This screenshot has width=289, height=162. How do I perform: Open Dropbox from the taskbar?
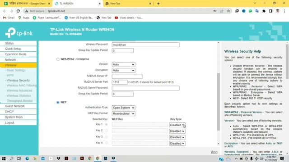tap(58, 158)
